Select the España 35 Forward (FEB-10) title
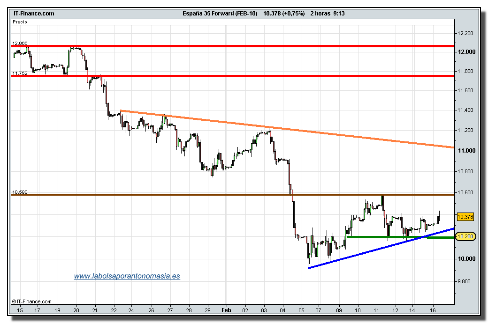 (220, 14)
